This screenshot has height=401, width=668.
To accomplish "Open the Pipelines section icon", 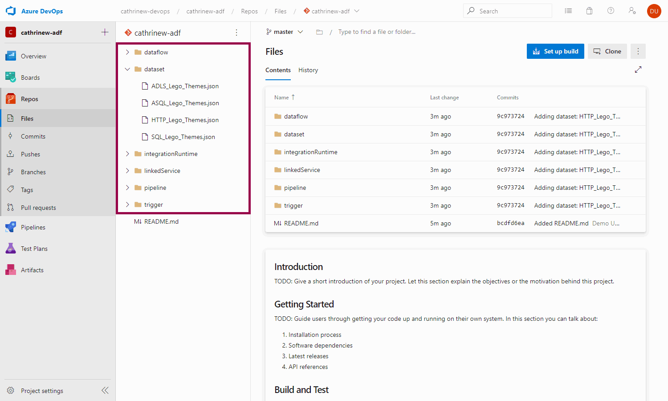I will [11, 227].
